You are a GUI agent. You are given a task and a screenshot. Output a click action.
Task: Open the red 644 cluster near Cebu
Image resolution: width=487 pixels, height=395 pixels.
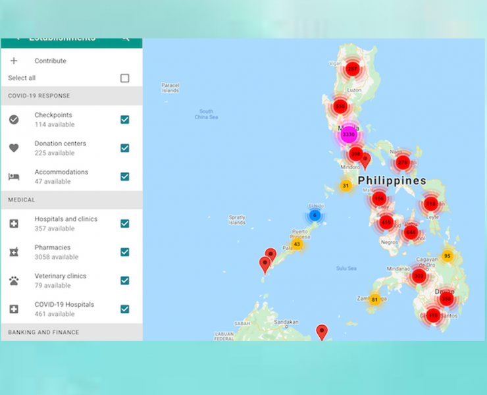(411, 232)
